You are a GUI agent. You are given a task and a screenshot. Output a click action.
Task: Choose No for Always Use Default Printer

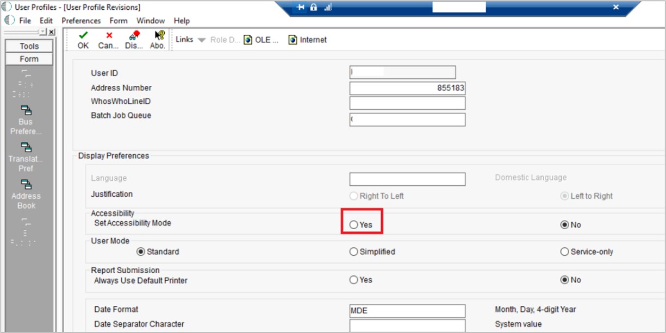point(565,280)
